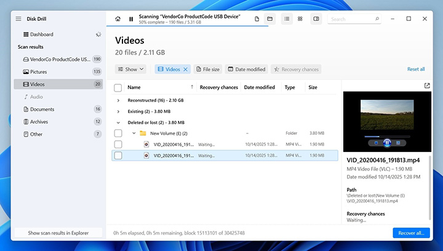Open the File size filter

click(x=208, y=69)
